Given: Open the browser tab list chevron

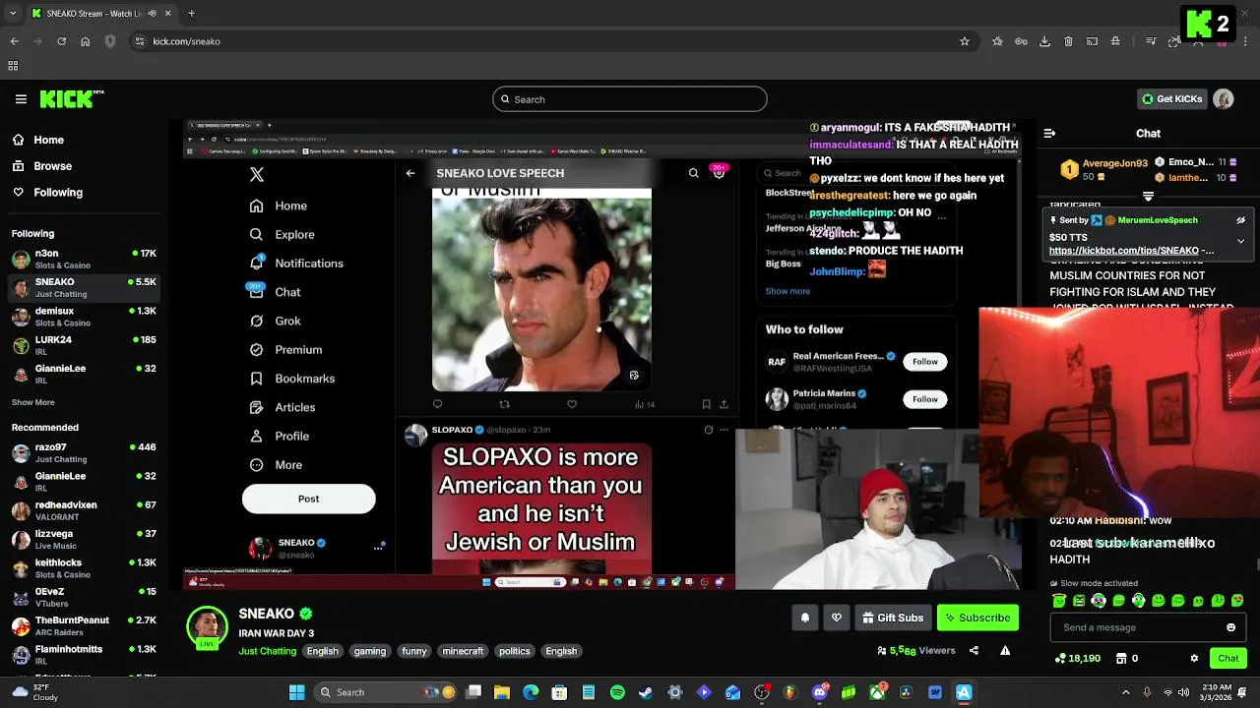Looking at the screenshot, I should click(14, 14).
